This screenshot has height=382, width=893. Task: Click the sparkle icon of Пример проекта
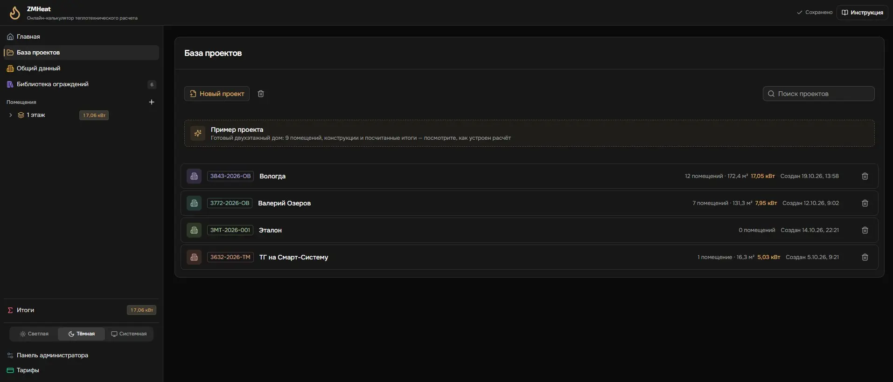point(198,133)
